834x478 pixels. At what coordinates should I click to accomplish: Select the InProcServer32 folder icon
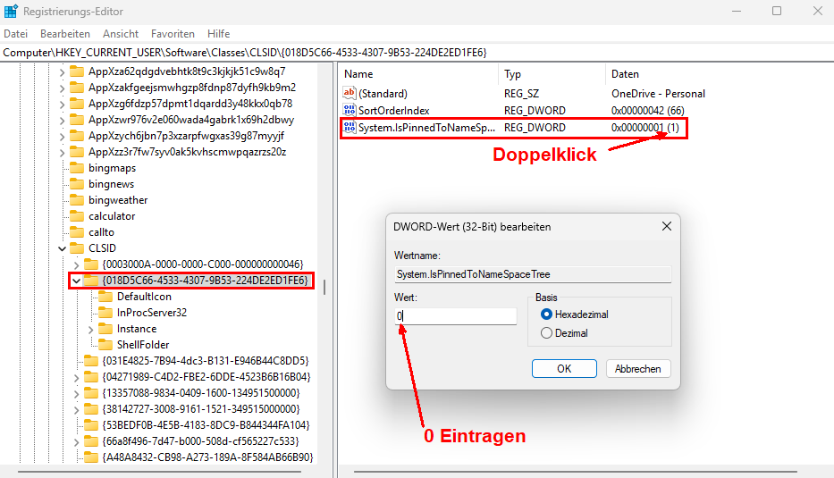point(105,313)
